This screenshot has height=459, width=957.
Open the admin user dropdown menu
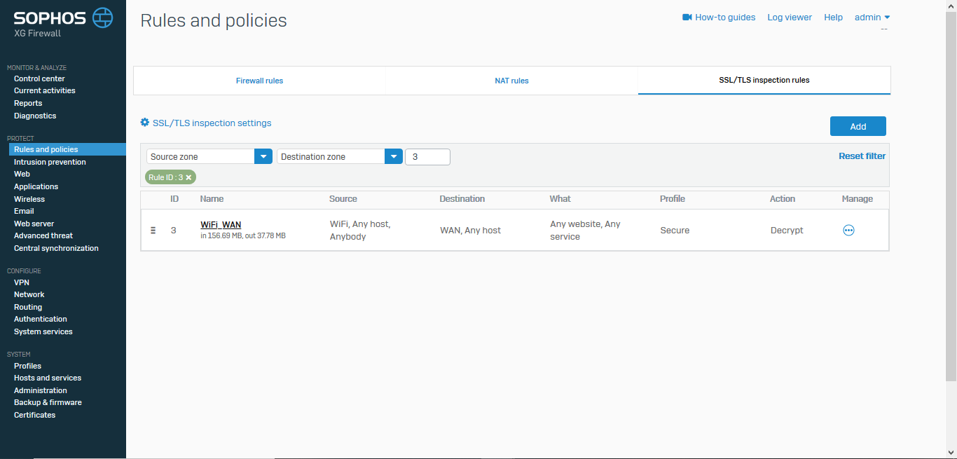click(x=872, y=17)
